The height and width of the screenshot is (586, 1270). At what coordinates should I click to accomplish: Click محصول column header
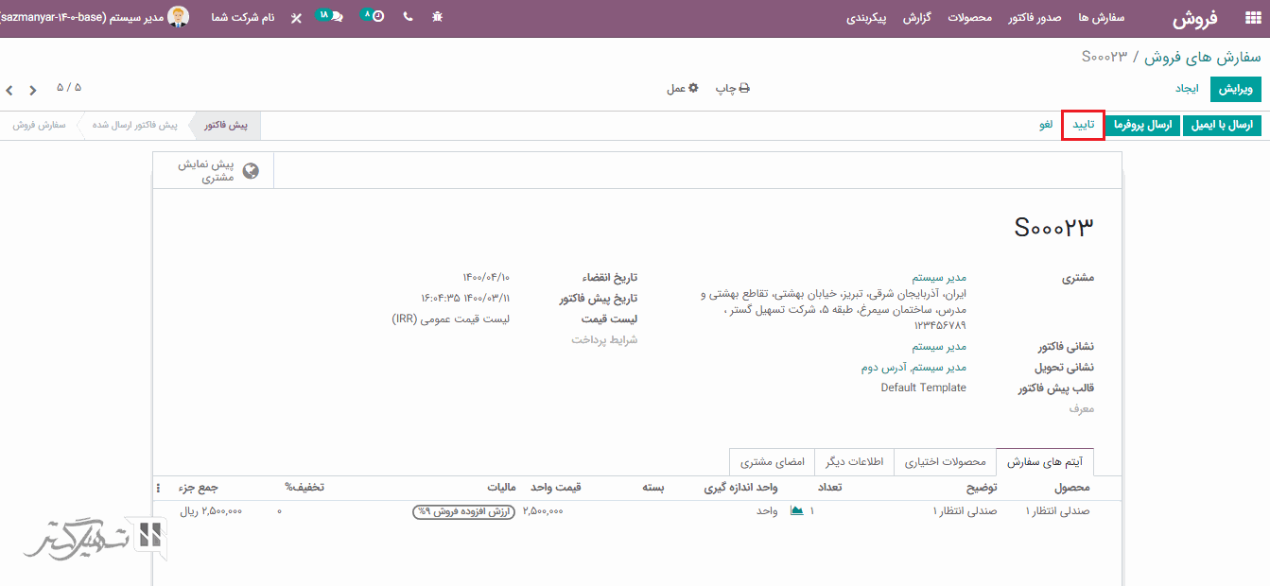click(x=1072, y=488)
